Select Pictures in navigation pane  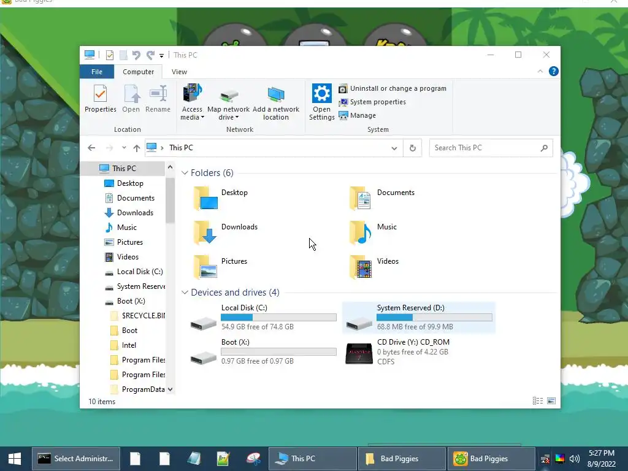[130, 242]
